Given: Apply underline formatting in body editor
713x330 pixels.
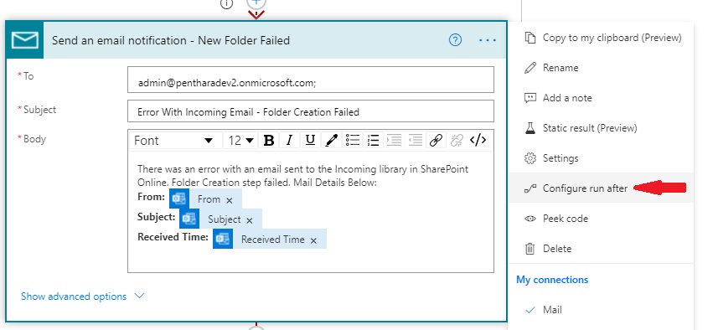Looking at the screenshot, I should click(x=310, y=141).
